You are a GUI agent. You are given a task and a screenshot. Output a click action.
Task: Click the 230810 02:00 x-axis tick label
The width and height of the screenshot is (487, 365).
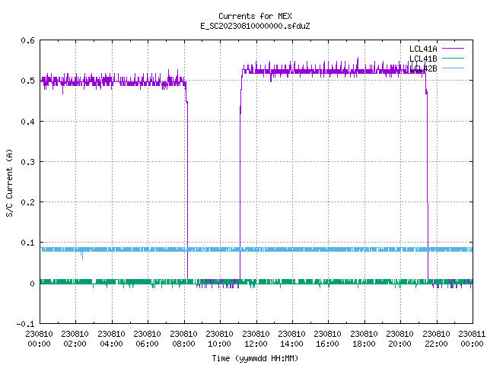75,339
